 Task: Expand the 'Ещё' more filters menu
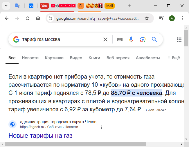click(174, 58)
